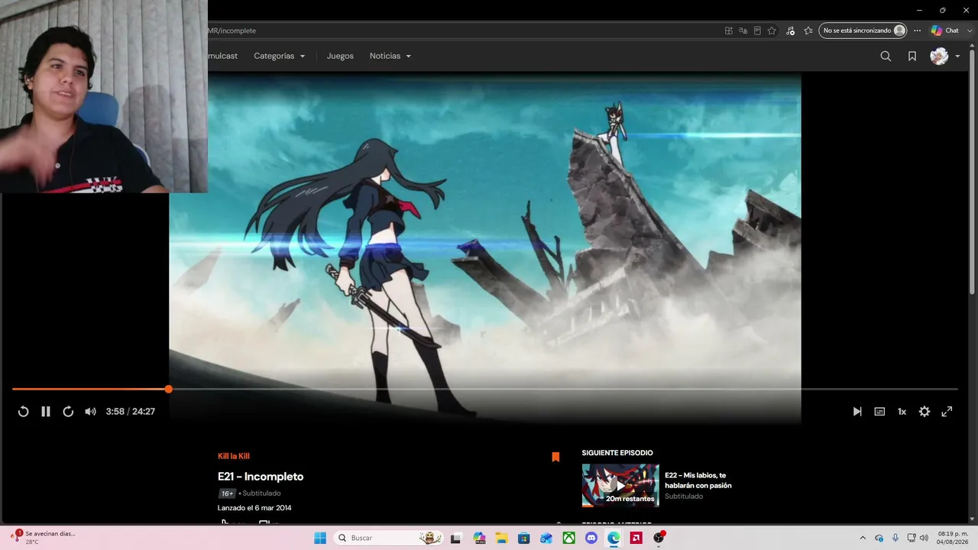The width and height of the screenshot is (978, 550).
Task: Show hidden system tray icons chevron
Action: point(863,538)
